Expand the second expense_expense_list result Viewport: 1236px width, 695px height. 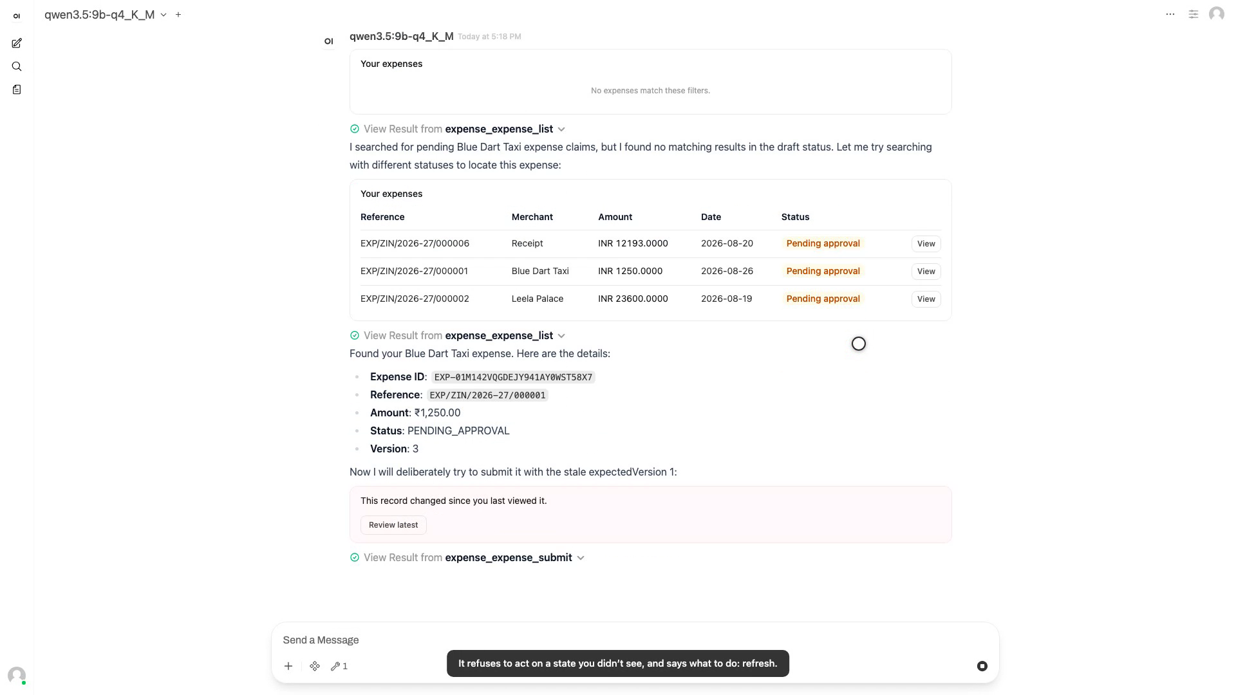pos(458,335)
